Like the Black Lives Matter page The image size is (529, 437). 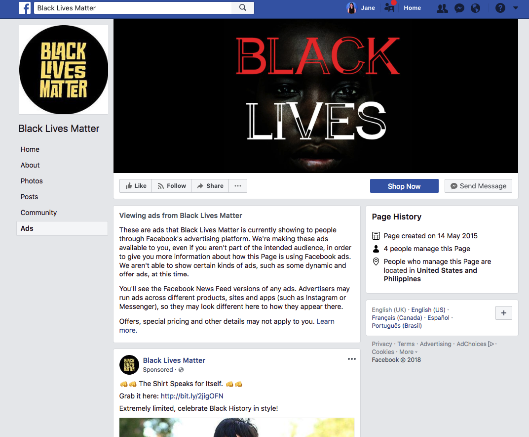click(136, 186)
